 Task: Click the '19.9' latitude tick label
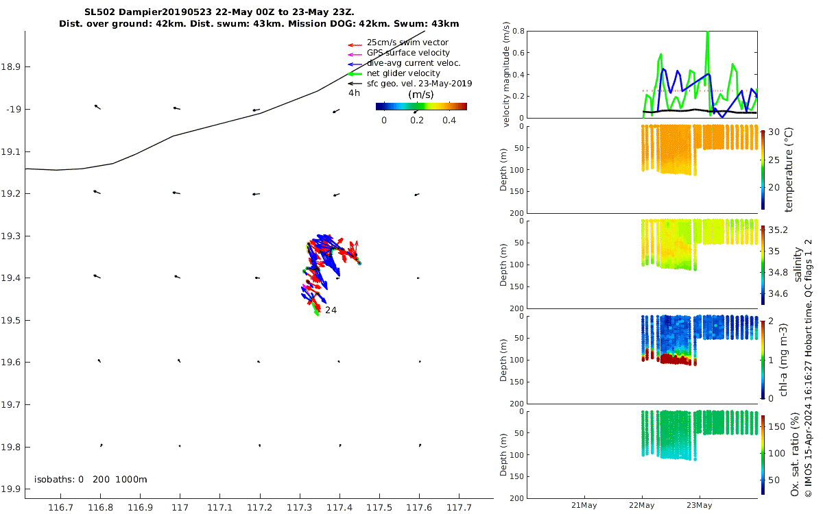[10, 489]
